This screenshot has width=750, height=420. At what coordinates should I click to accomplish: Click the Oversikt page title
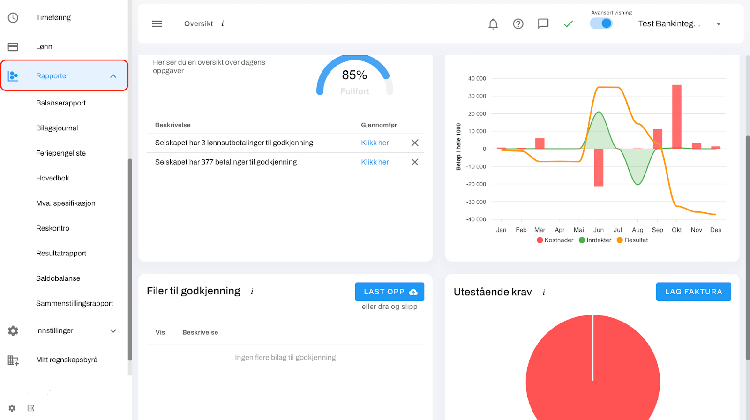click(198, 24)
